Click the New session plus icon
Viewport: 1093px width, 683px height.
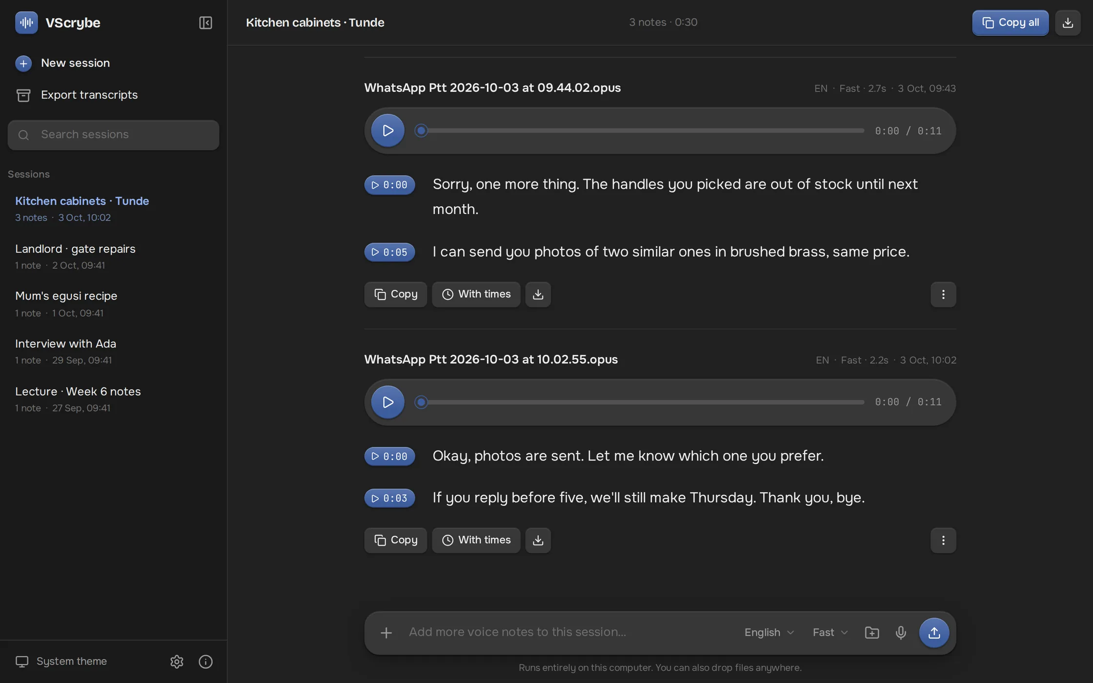click(23, 63)
